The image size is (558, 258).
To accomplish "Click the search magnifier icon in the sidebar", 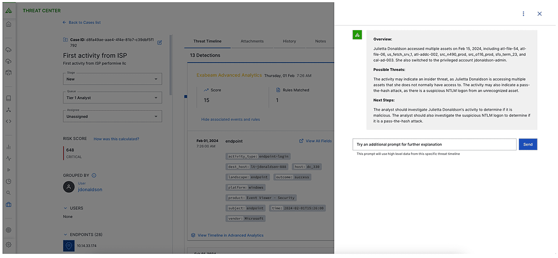I will tap(8, 193).
